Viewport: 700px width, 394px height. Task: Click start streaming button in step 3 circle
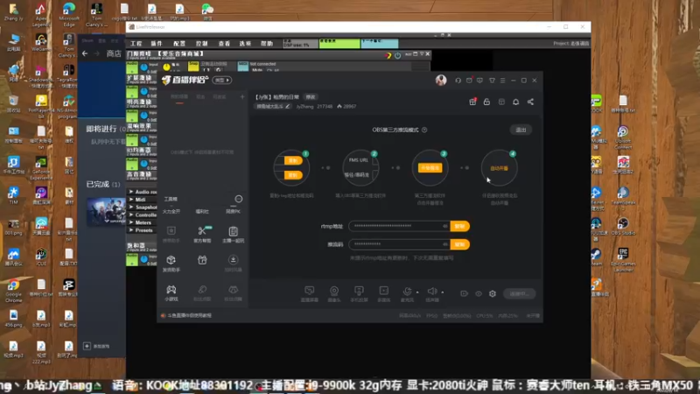[x=430, y=168]
